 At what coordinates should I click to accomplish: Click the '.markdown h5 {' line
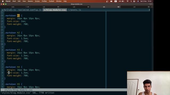point(13,84)
